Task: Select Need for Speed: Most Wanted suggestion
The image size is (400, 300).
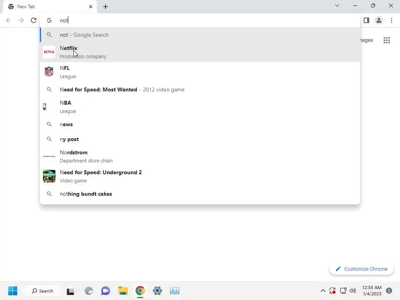Action: [x=200, y=89]
